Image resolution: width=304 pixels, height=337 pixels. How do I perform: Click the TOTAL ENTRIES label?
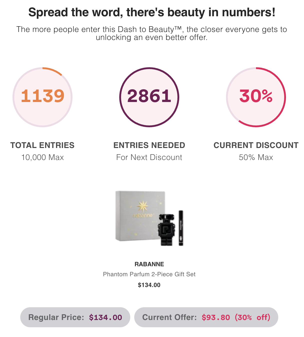42,145
